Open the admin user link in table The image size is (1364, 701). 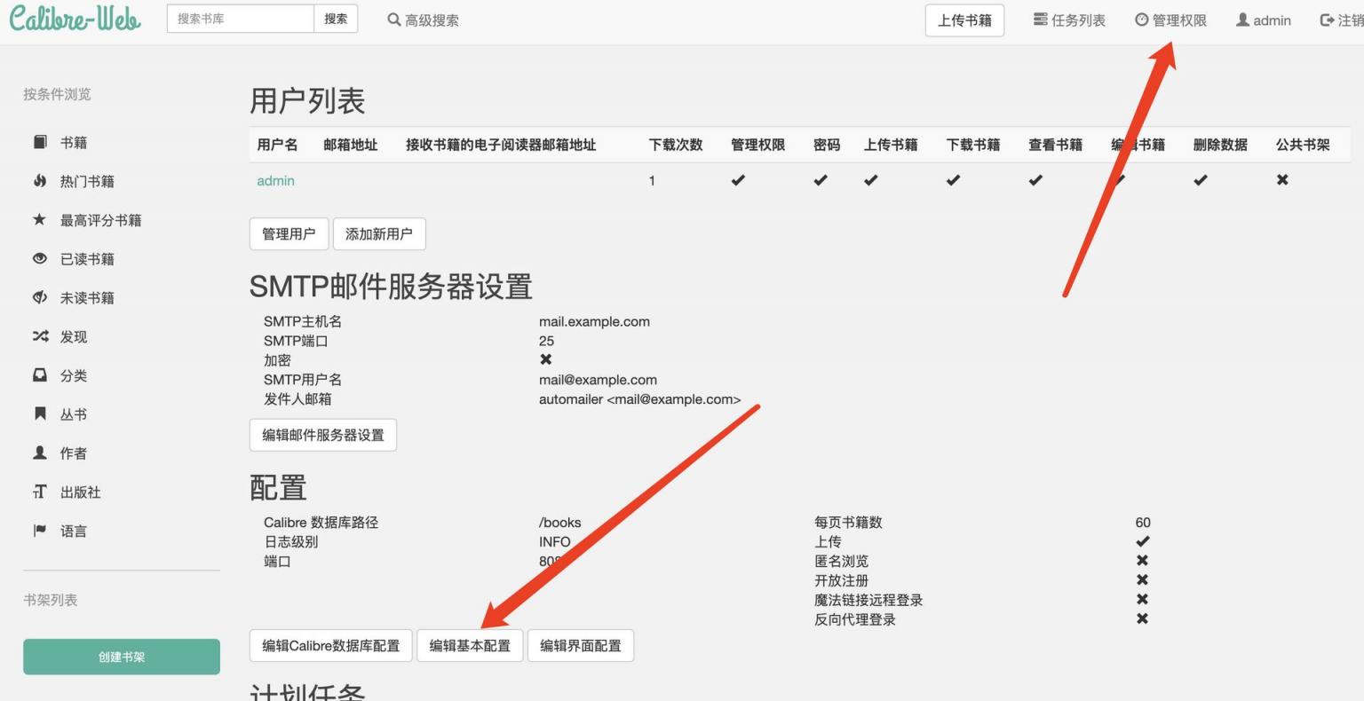coord(275,181)
